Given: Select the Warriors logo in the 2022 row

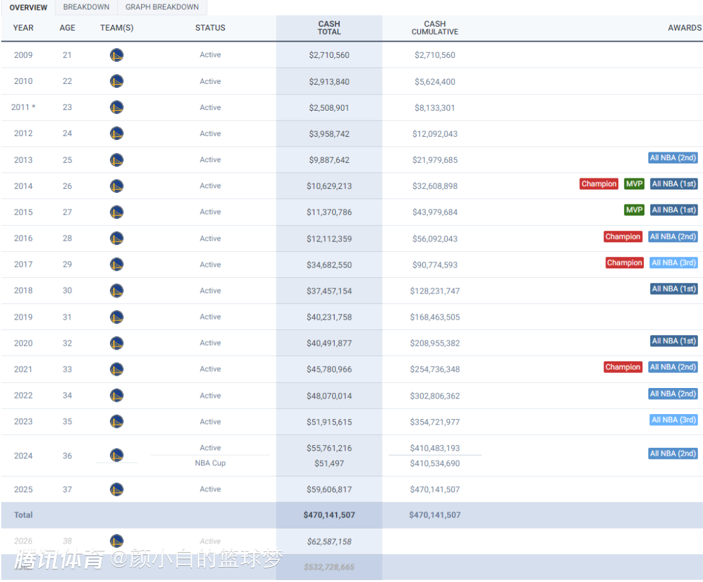Looking at the screenshot, I should (x=117, y=395).
